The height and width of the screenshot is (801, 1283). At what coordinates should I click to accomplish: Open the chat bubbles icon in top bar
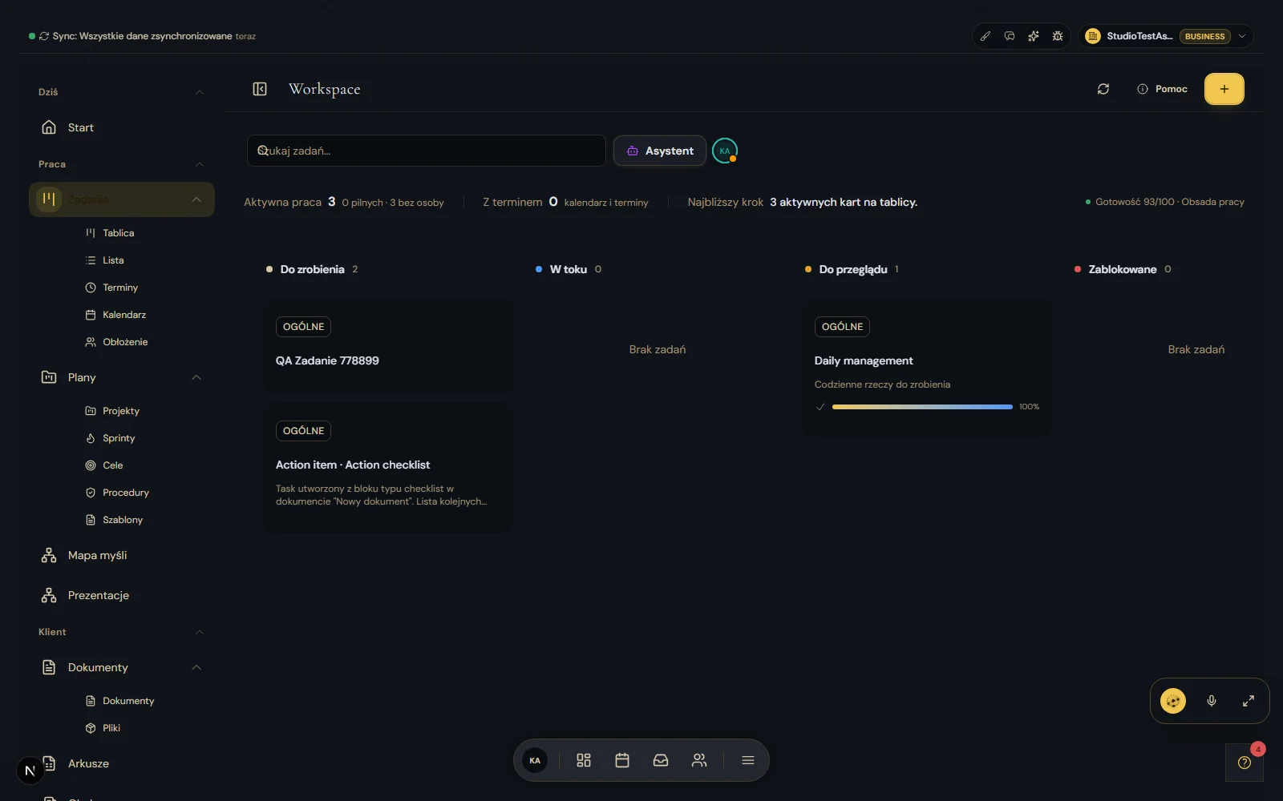tap(1010, 36)
